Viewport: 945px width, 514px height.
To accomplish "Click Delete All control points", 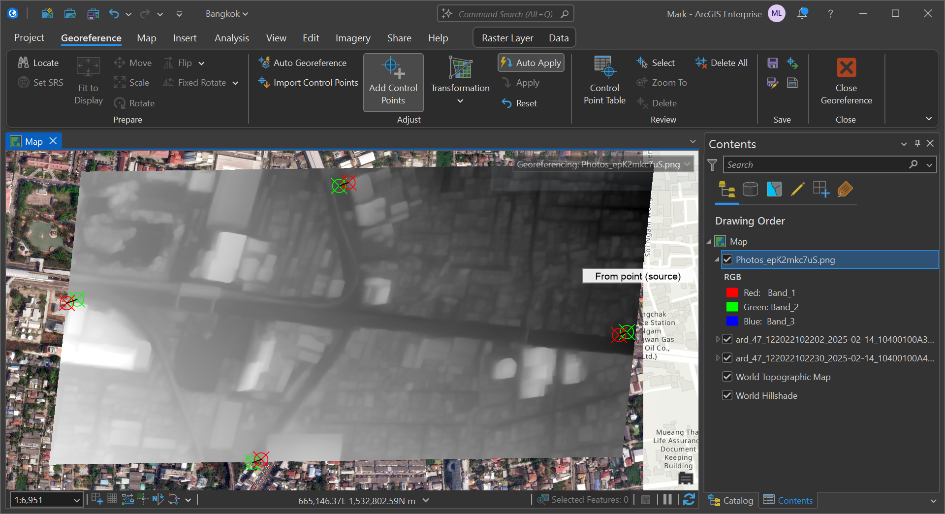I will [721, 63].
